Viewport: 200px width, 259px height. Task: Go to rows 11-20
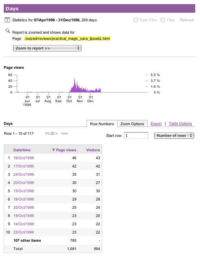(x=51, y=133)
